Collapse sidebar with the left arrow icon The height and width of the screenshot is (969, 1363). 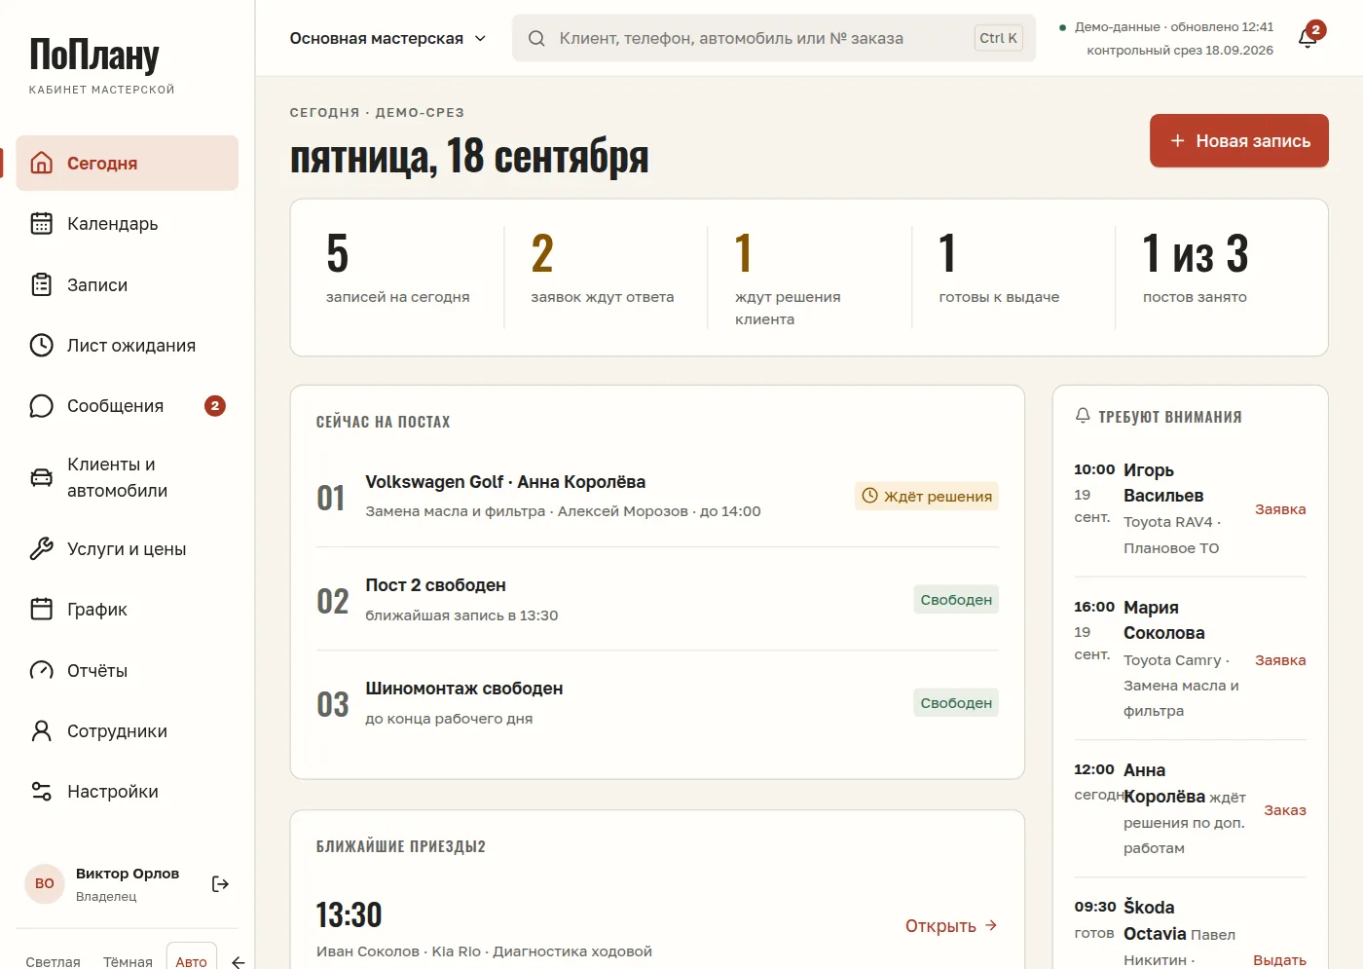(238, 962)
